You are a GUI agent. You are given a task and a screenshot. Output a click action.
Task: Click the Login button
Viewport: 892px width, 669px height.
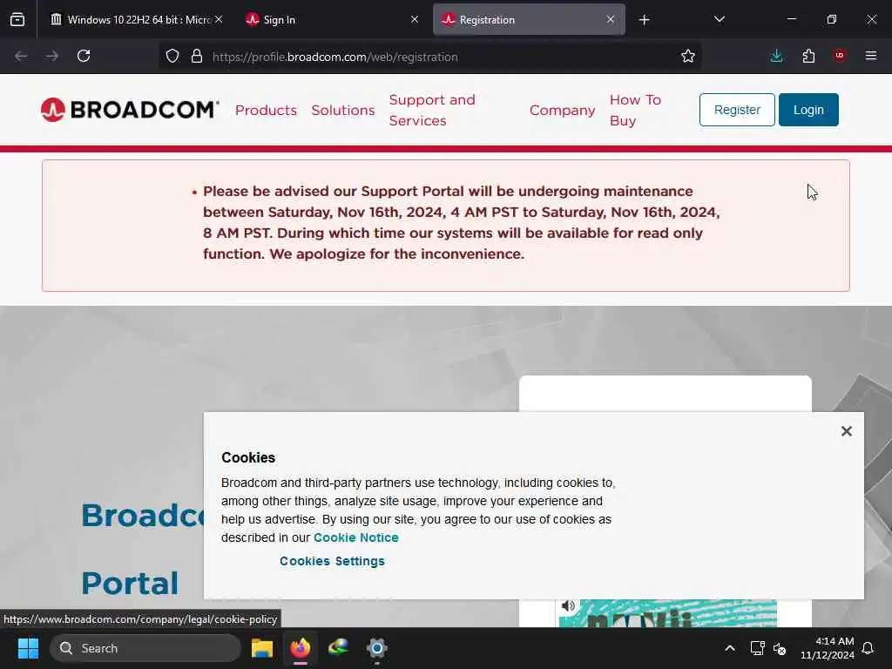(x=808, y=110)
